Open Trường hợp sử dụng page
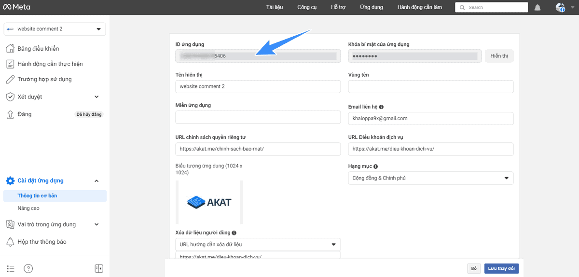579x277 pixels. [44, 79]
